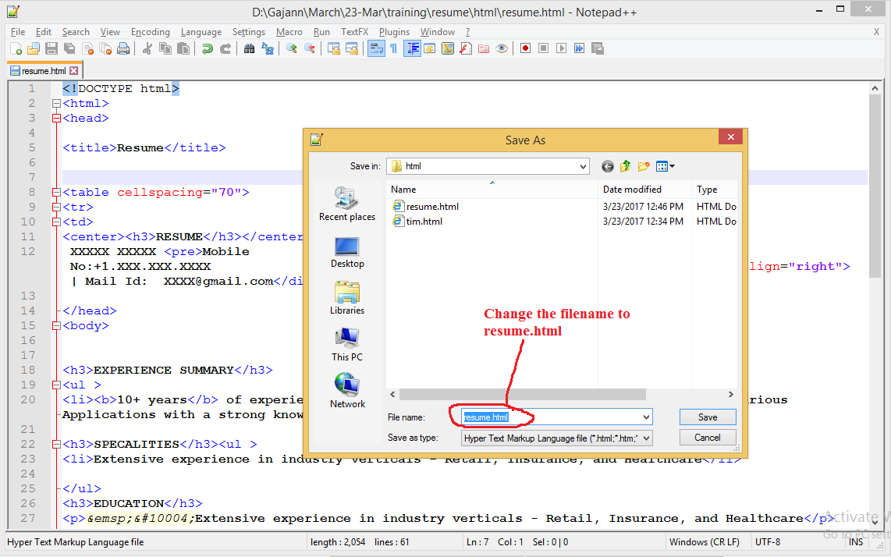Open the TextFX menu
This screenshot has width=891, height=557.
click(354, 32)
